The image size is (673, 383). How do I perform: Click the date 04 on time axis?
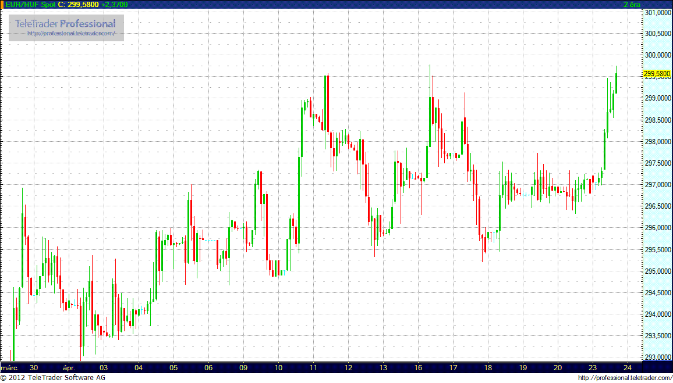tap(139, 367)
